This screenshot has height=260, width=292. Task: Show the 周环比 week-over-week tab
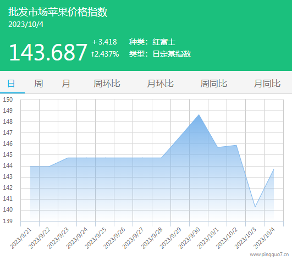click(x=107, y=84)
